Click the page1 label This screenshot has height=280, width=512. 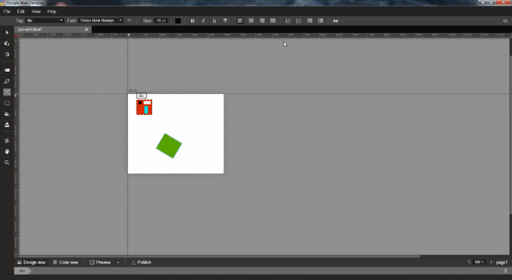502,263
